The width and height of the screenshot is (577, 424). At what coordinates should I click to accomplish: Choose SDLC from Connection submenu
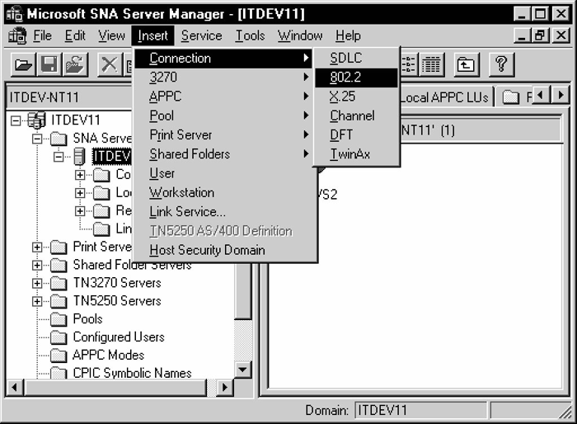[345, 59]
